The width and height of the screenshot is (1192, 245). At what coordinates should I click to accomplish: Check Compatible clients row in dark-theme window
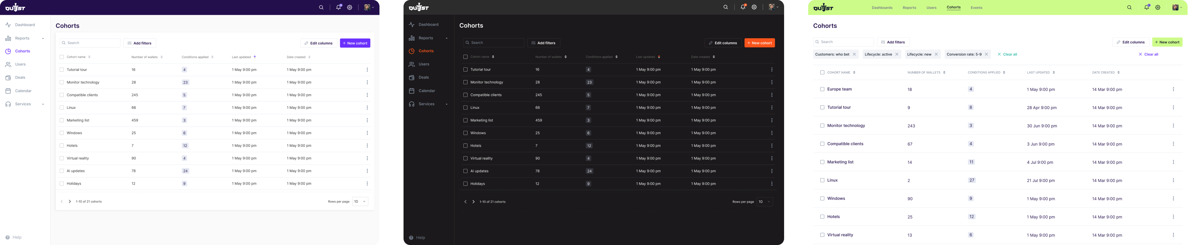pos(466,95)
